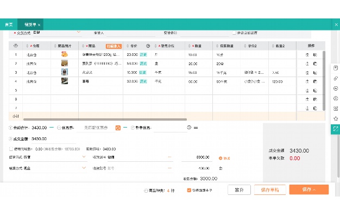Expand first 结算方式 dropdown showing 微信
This screenshot has width=340, height=215.
pos(84,157)
